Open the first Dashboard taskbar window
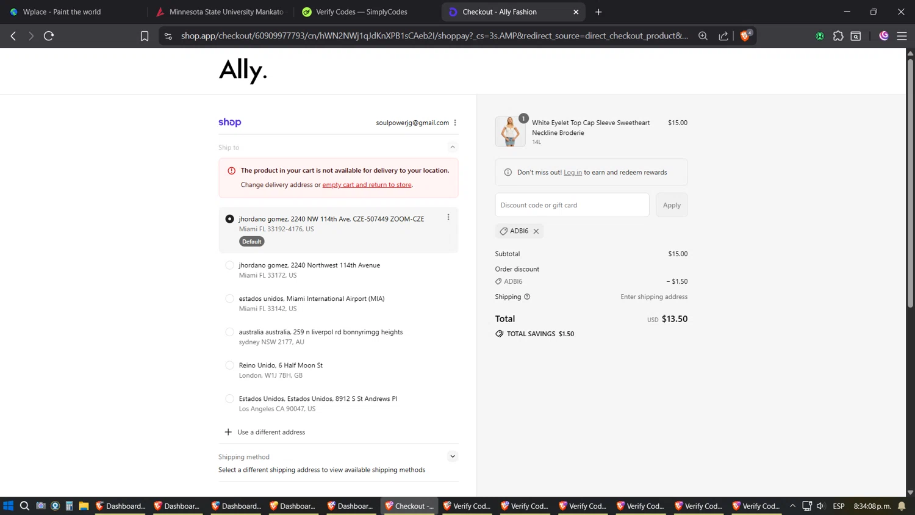Image resolution: width=915 pixels, height=515 pixels. point(121,506)
